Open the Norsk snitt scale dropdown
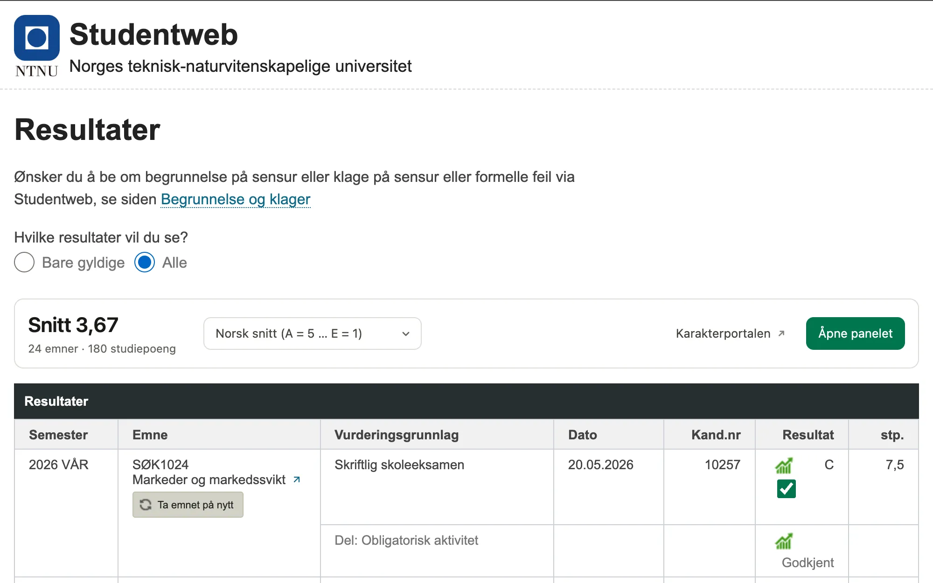Viewport: 933px width, 583px height. [x=313, y=333]
